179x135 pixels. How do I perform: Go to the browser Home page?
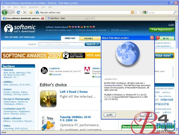coord(31,12)
